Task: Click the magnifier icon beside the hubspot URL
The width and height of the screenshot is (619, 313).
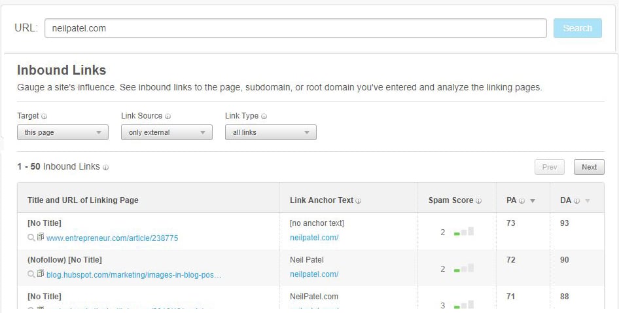Action: click(x=31, y=274)
